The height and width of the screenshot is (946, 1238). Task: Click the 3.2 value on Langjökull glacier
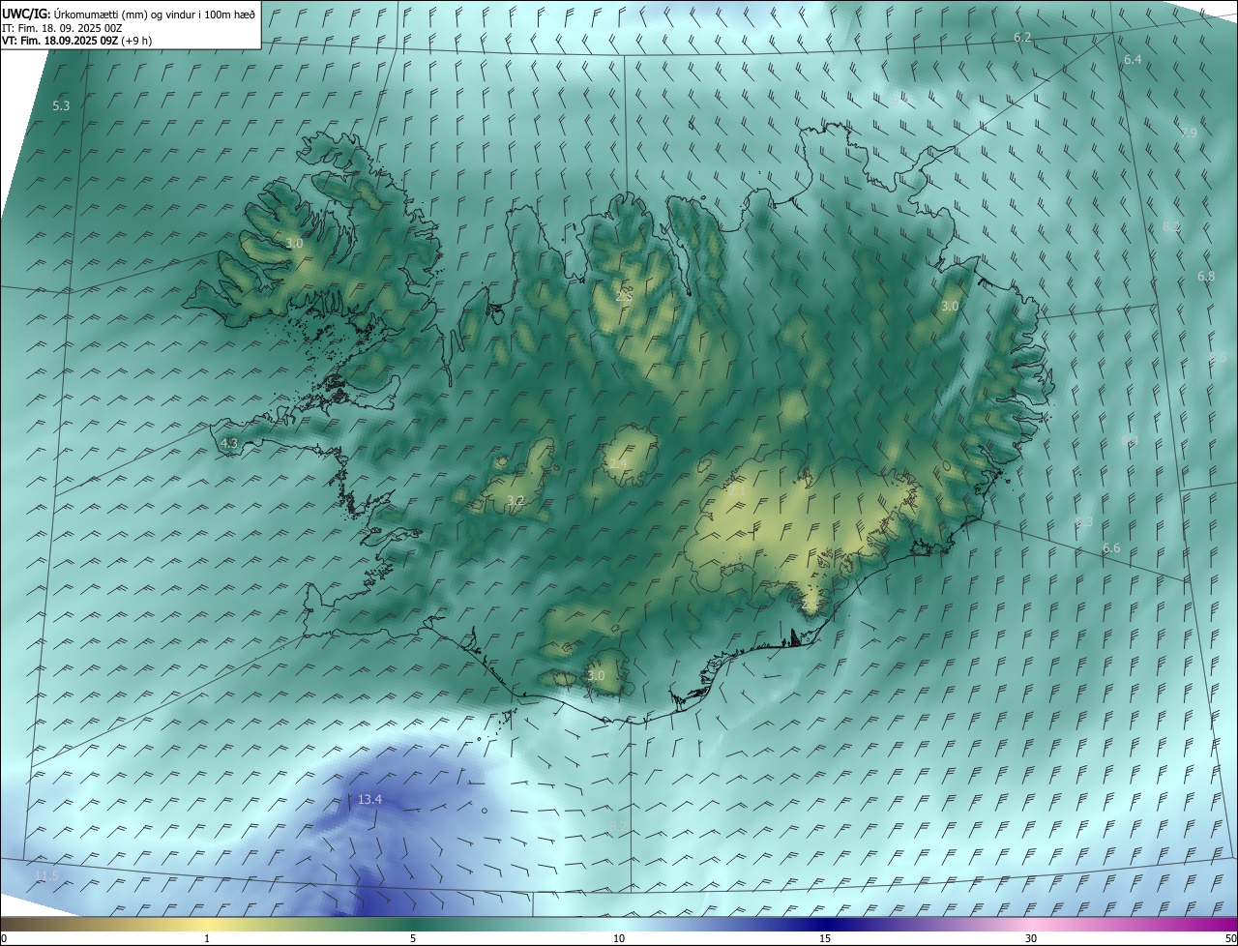pyautogui.click(x=516, y=500)
